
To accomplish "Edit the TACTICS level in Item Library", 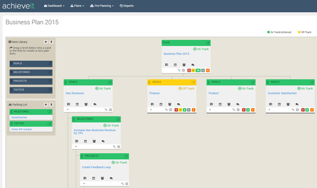I will 50,90.
